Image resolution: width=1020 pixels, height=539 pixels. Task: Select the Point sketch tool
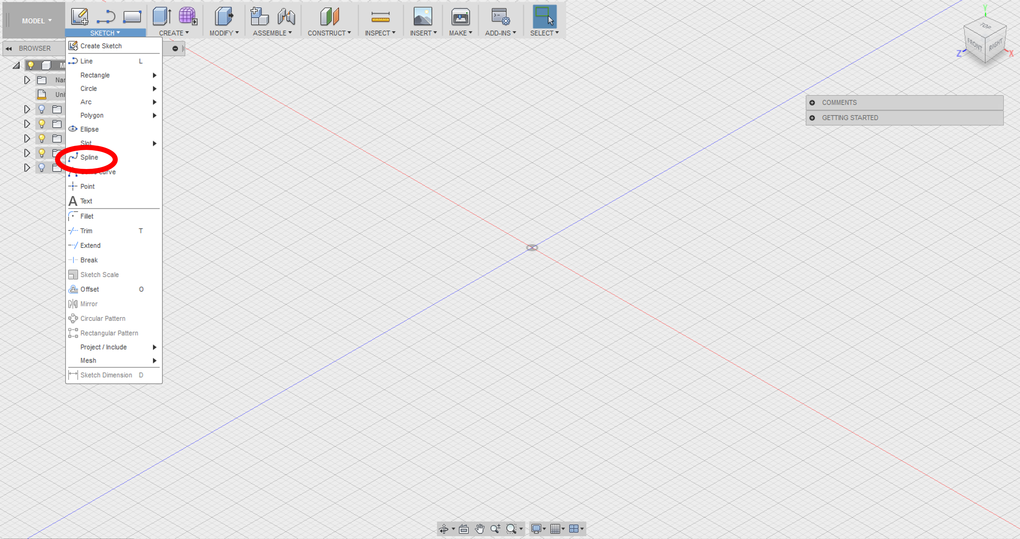pyautogui.click(x=87, y=186)
